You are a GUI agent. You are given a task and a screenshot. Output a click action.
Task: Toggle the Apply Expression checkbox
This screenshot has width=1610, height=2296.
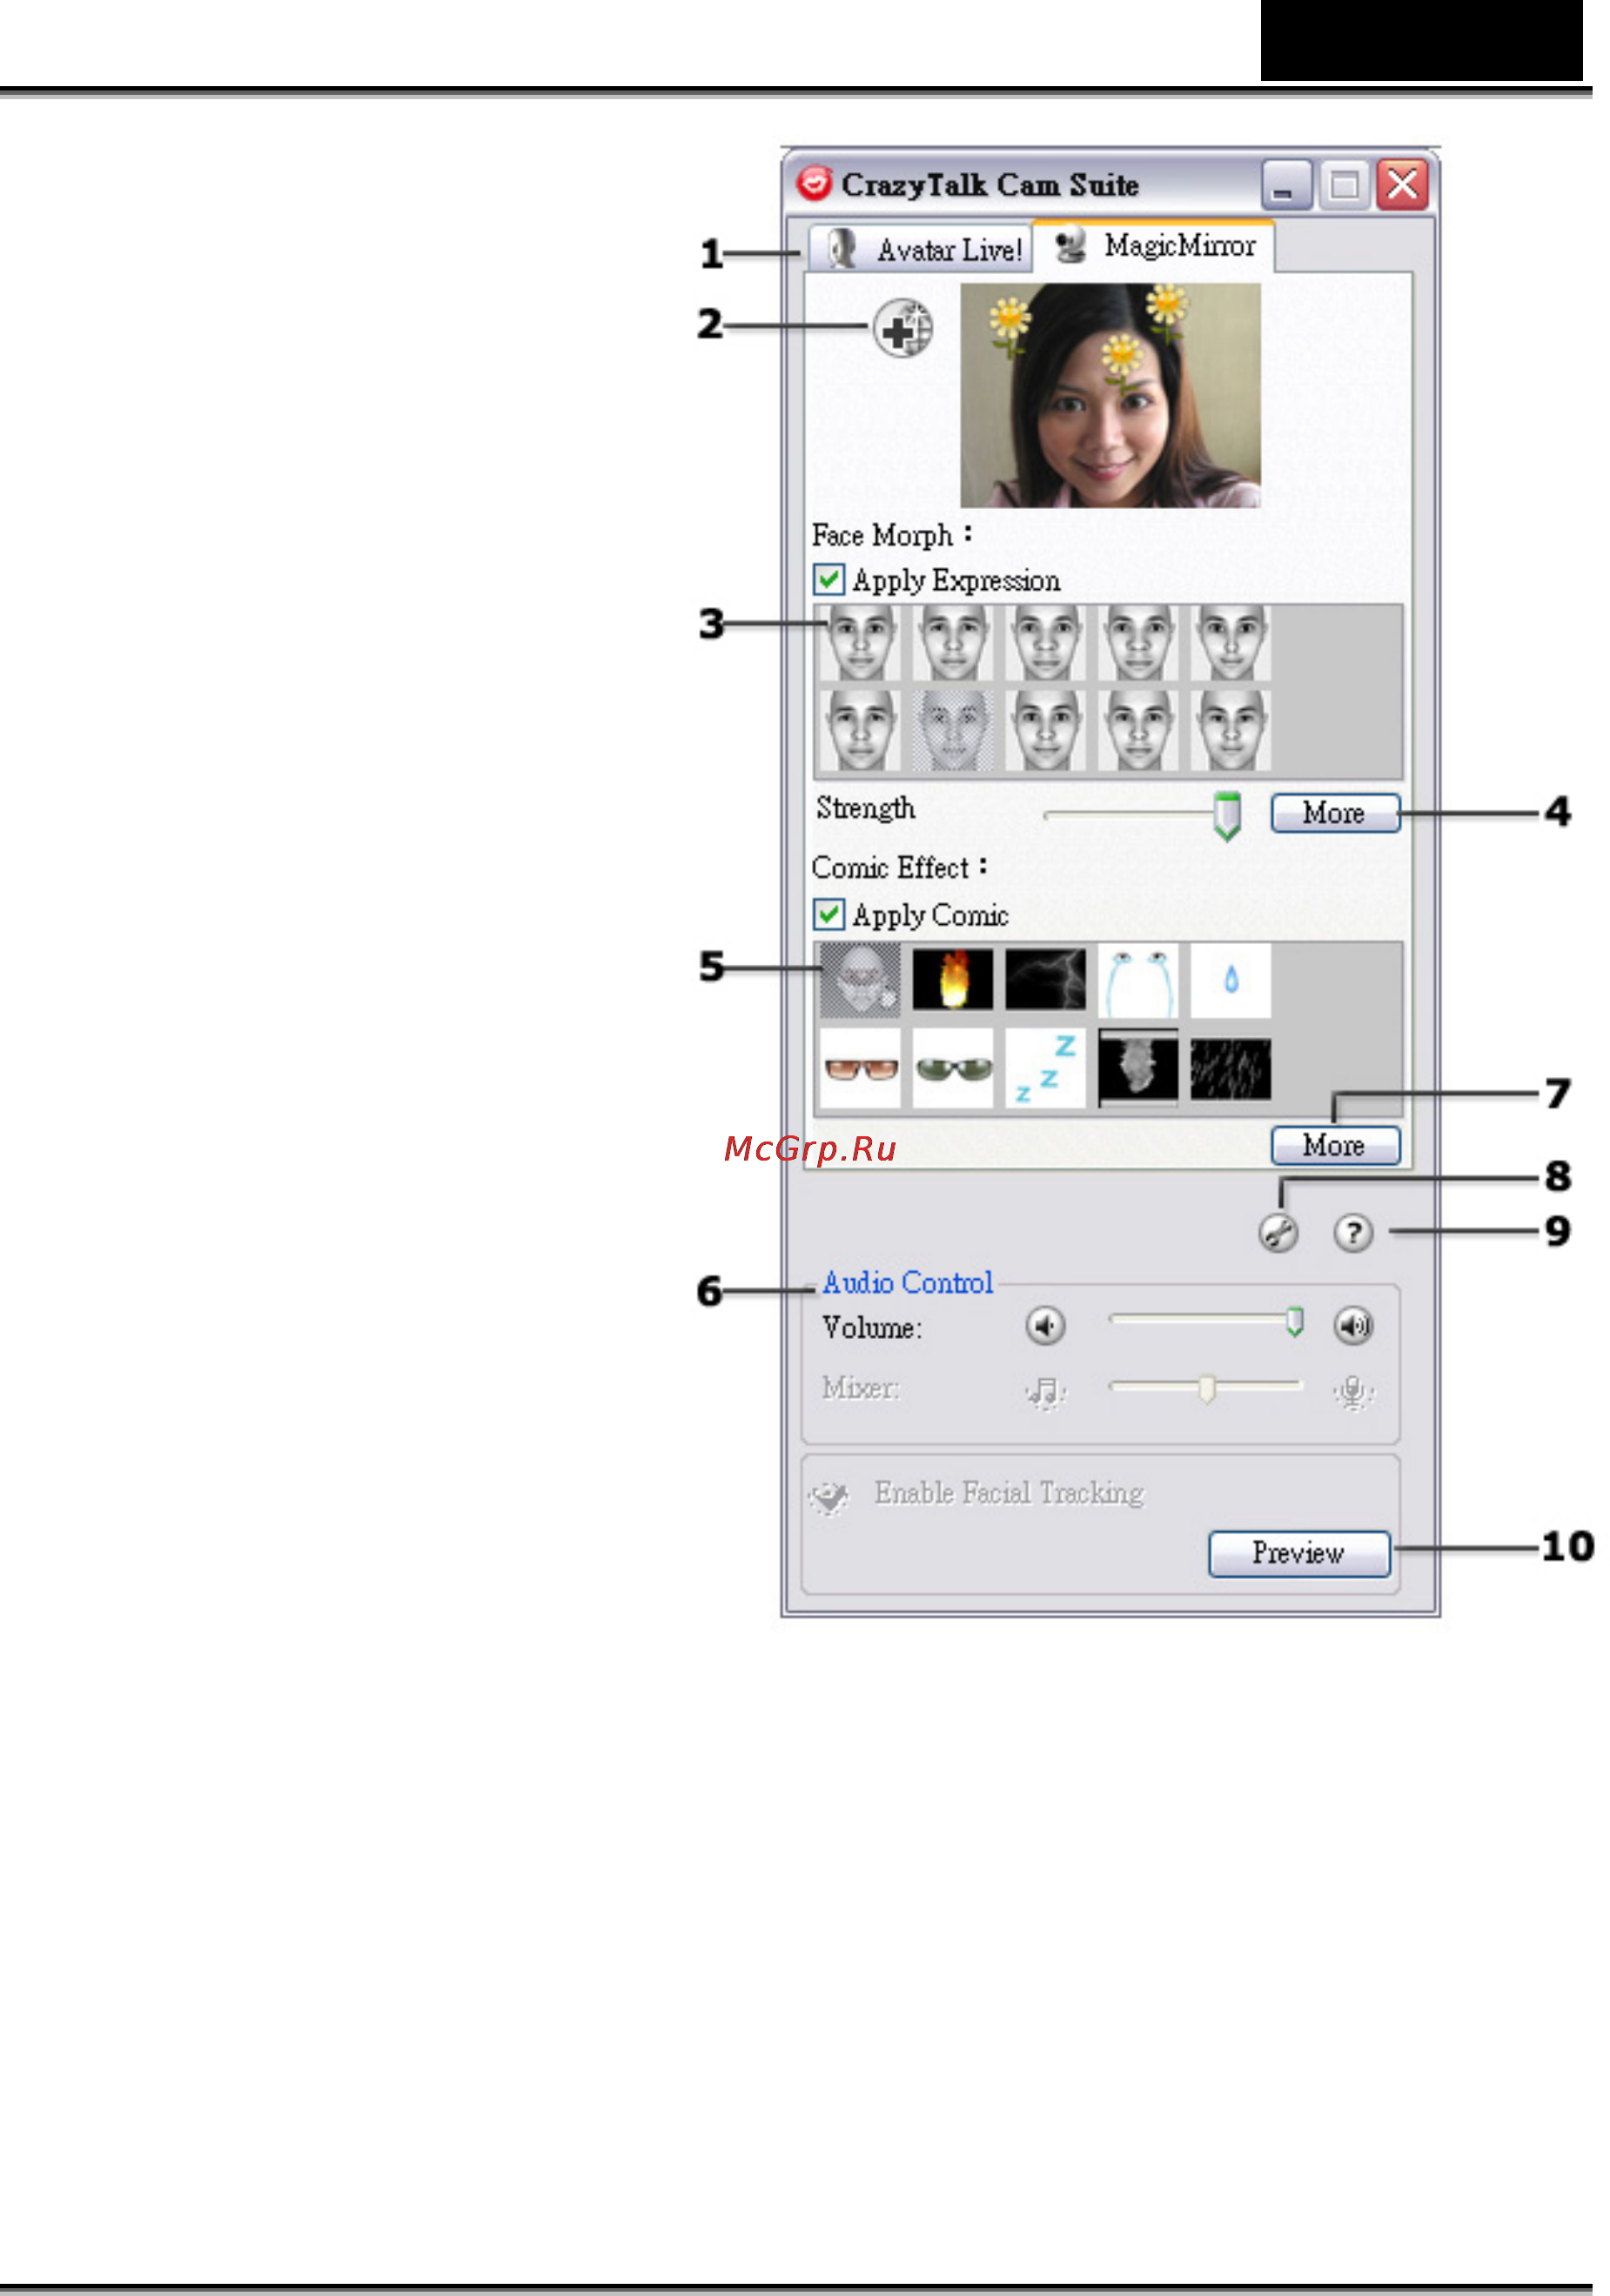click(828, 579)
